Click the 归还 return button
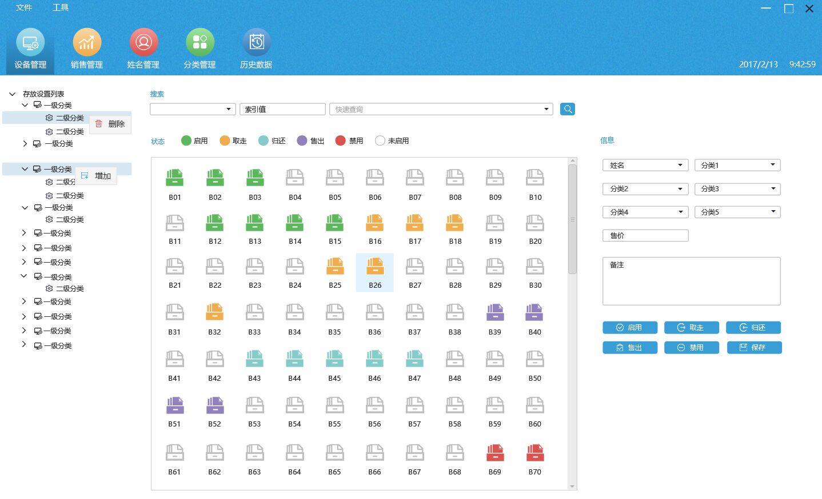This screenshot has width=822, height=499. point(753,327)
